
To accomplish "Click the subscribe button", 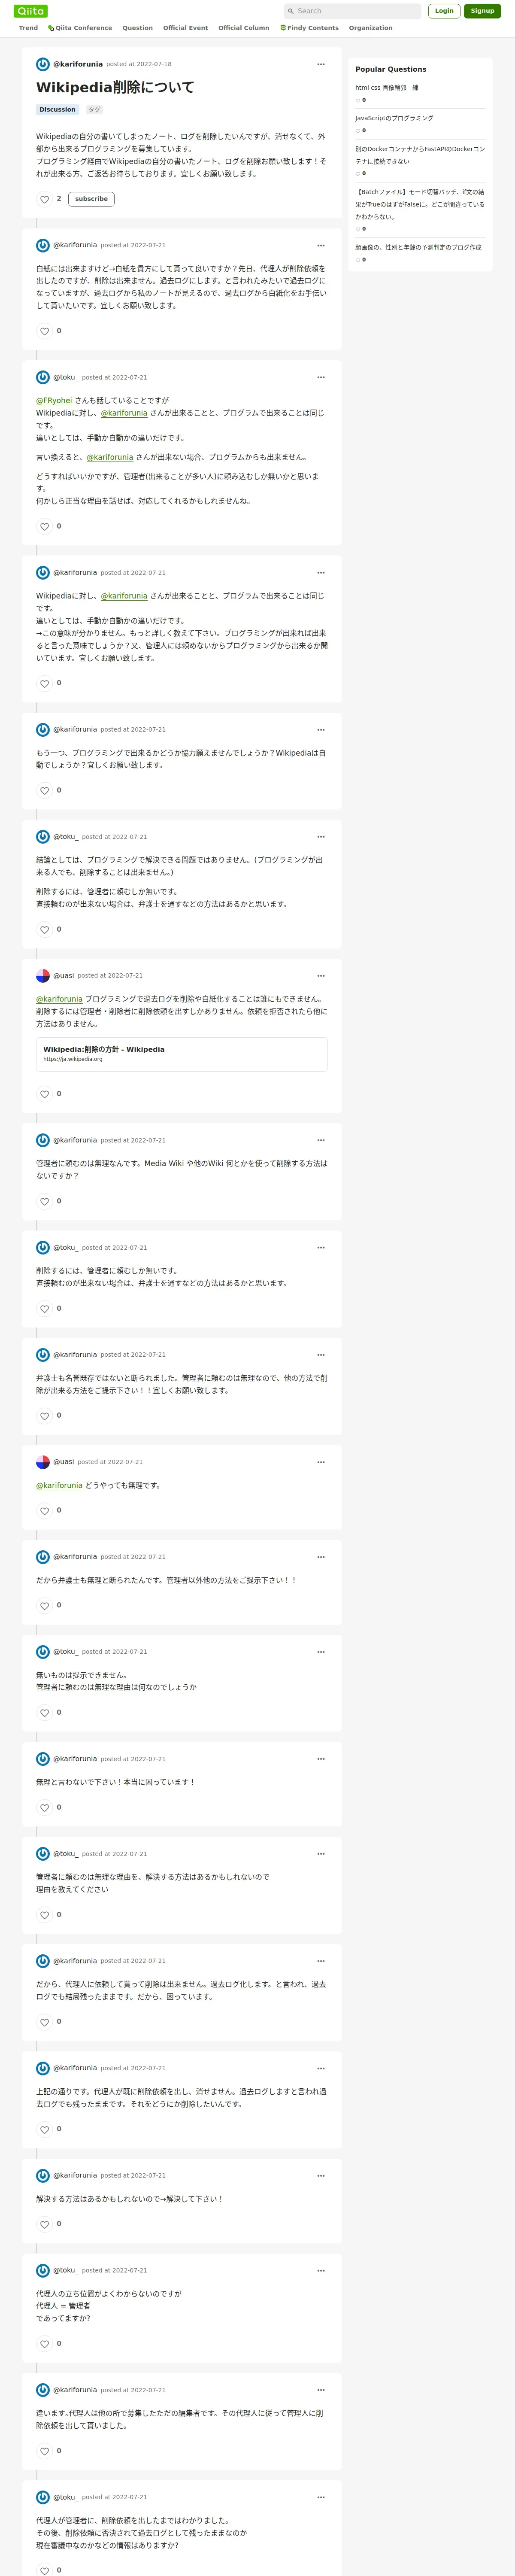I will (91, 199).
